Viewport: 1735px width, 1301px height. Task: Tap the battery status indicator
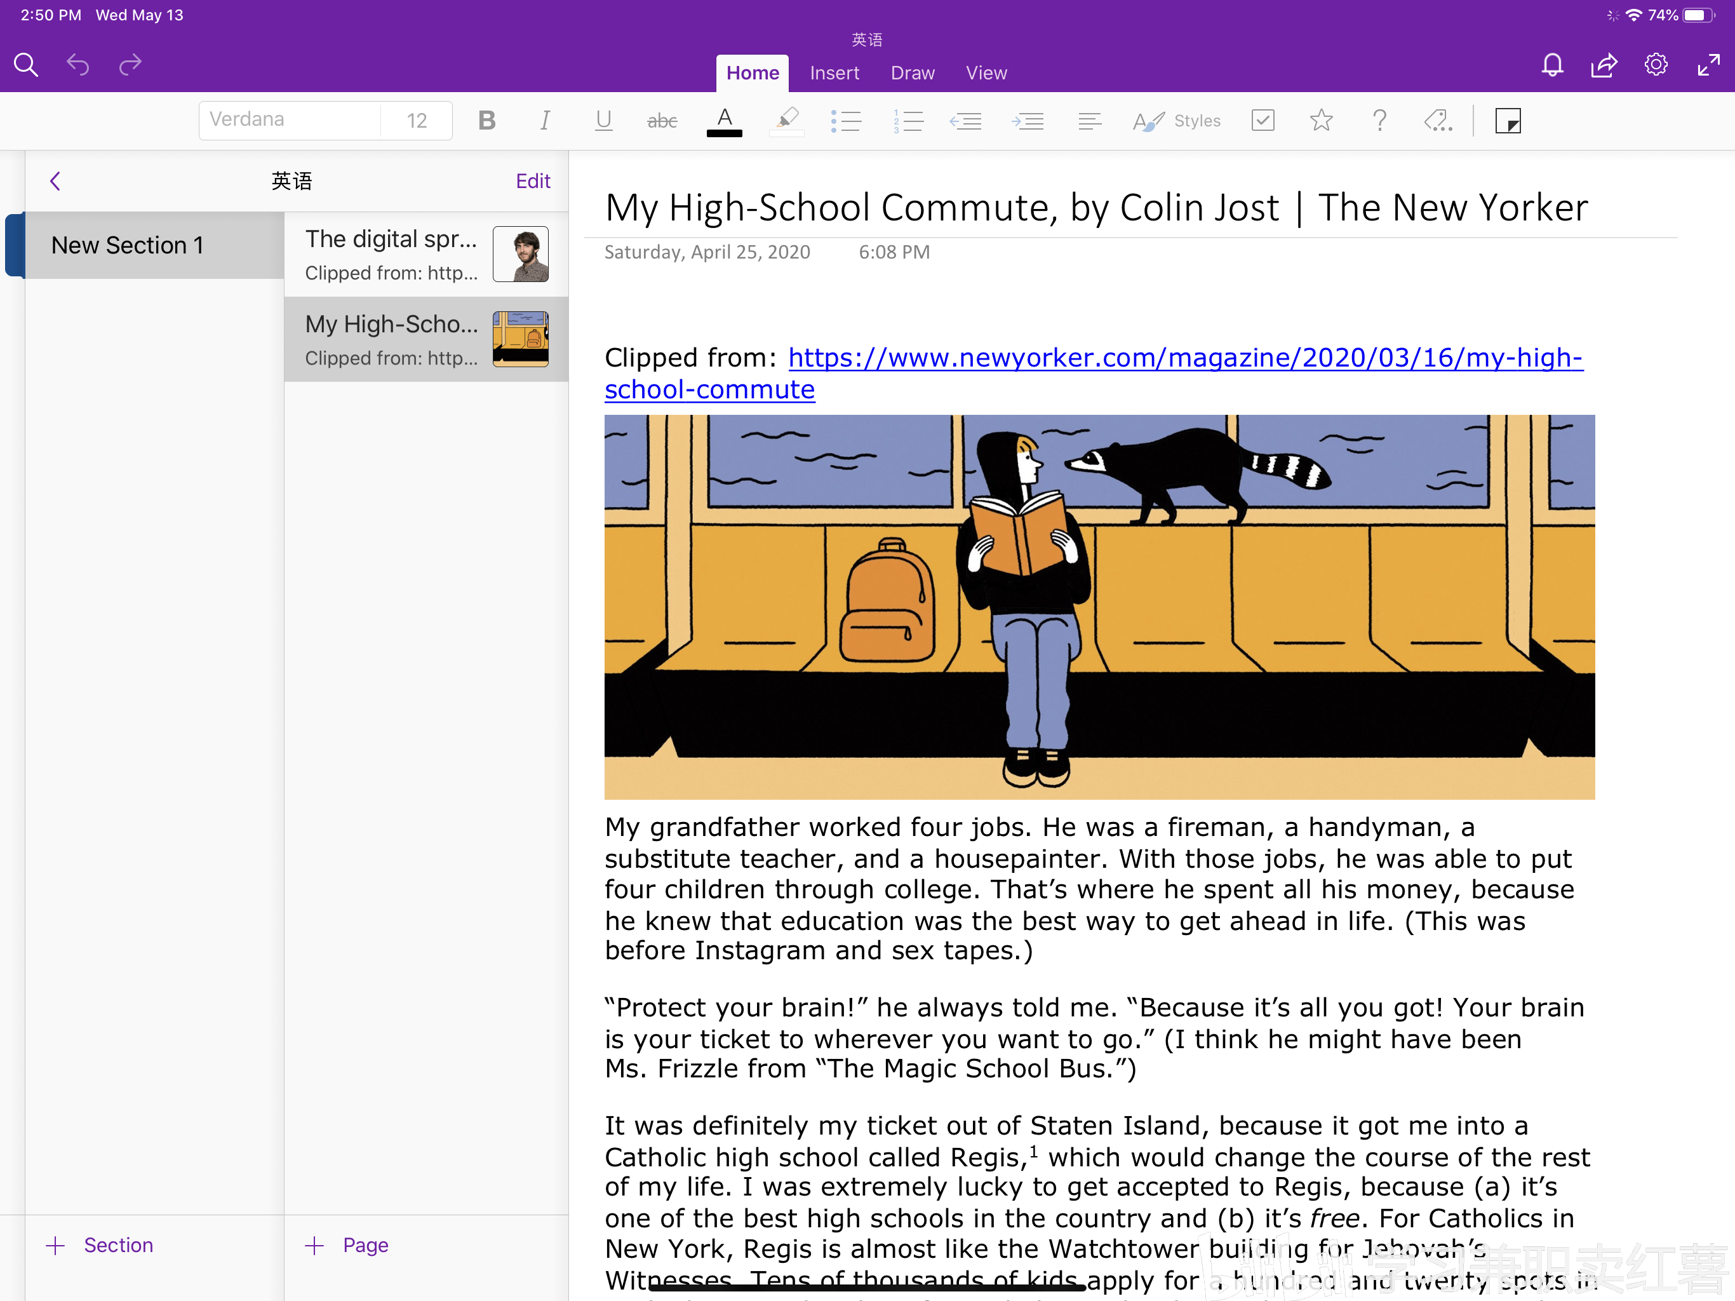1698,15
